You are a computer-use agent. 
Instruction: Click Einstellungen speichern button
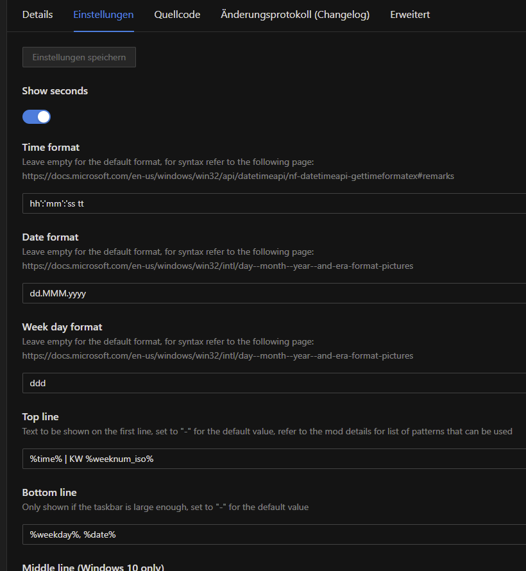click(x=79, y=57)
